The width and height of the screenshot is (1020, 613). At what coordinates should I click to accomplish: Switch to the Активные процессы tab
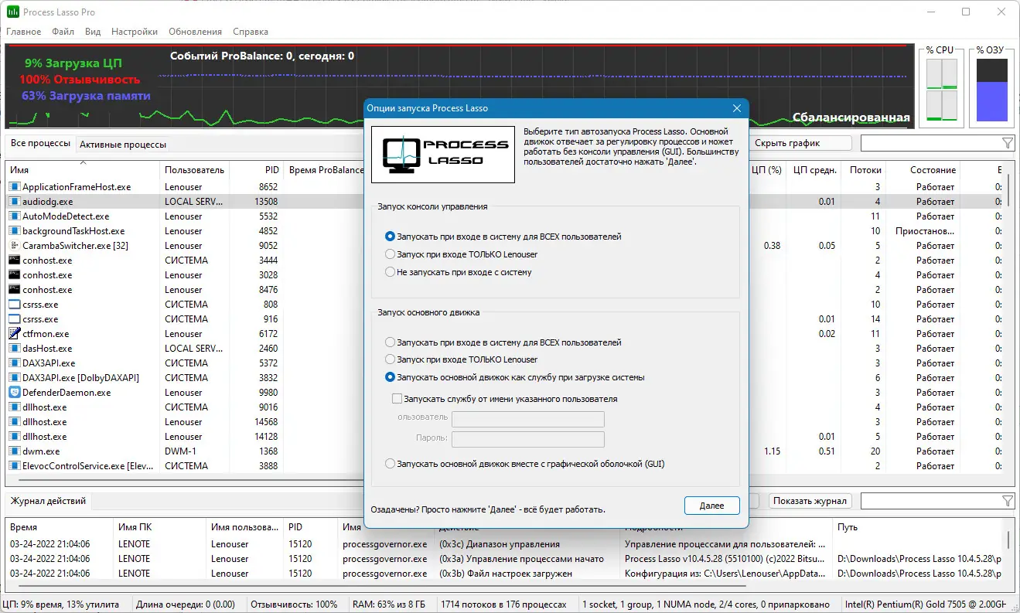tap(123, 145)
